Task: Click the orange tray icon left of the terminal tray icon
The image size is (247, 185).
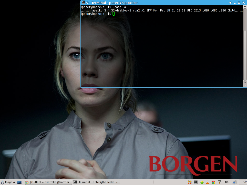Action: tap(190, 182)
